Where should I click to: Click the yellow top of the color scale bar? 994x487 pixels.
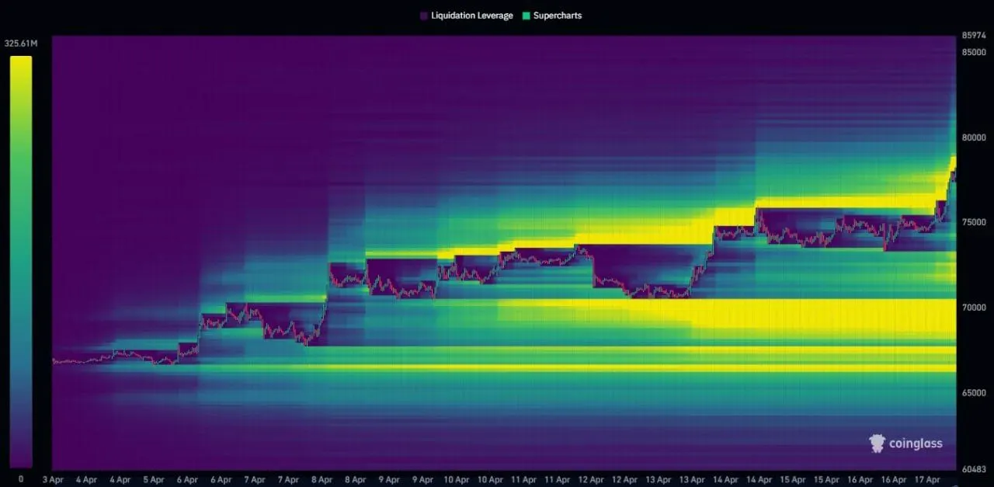[21, 62]
